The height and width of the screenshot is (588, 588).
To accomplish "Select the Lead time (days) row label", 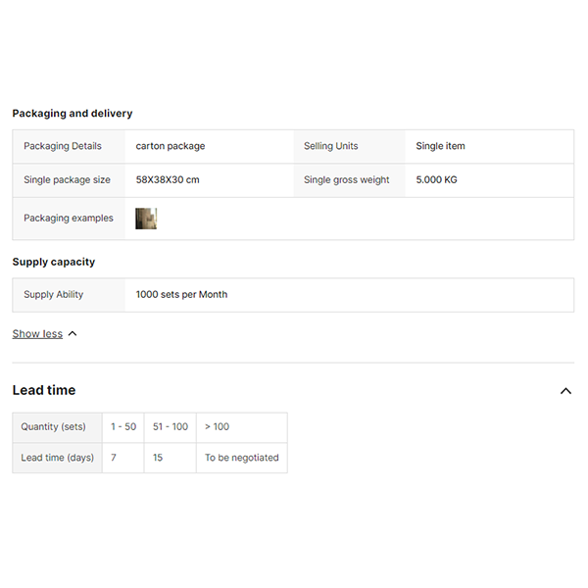I will 58,458.
